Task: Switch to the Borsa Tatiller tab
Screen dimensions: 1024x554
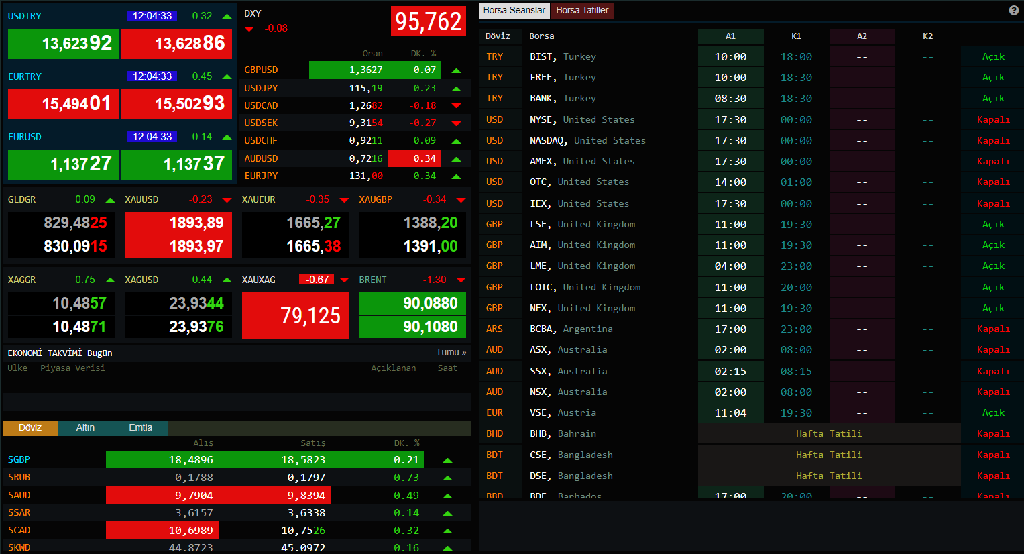Action: [581, 10]
